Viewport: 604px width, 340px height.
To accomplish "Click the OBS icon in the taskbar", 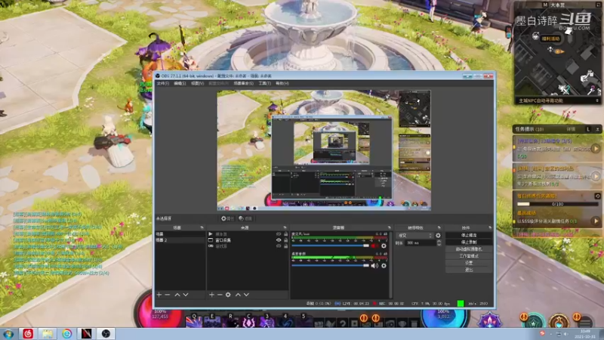I will (x=106, y=333).
